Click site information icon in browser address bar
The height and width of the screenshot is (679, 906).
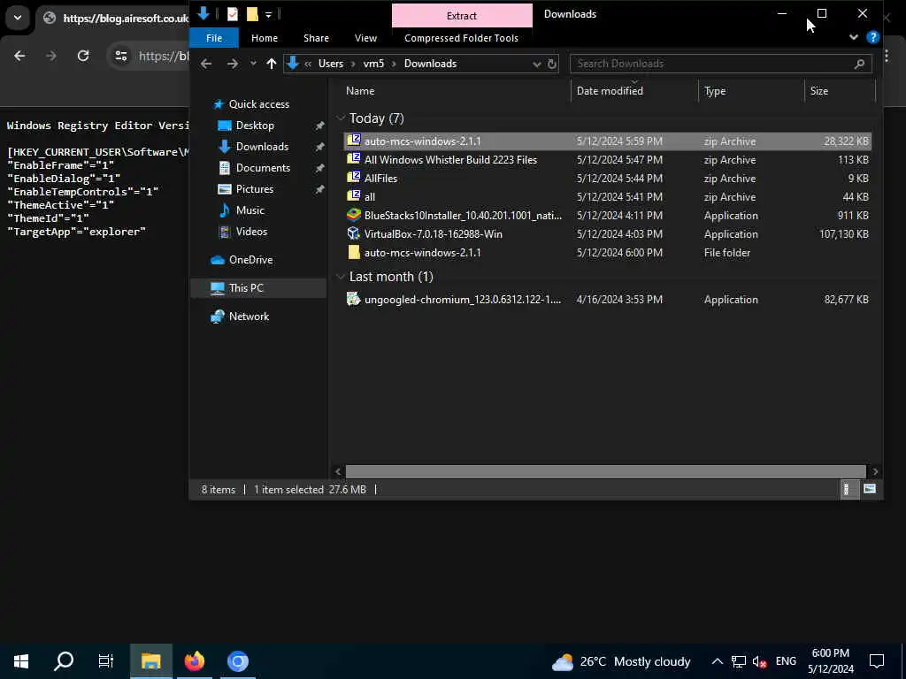click(120, 56)
